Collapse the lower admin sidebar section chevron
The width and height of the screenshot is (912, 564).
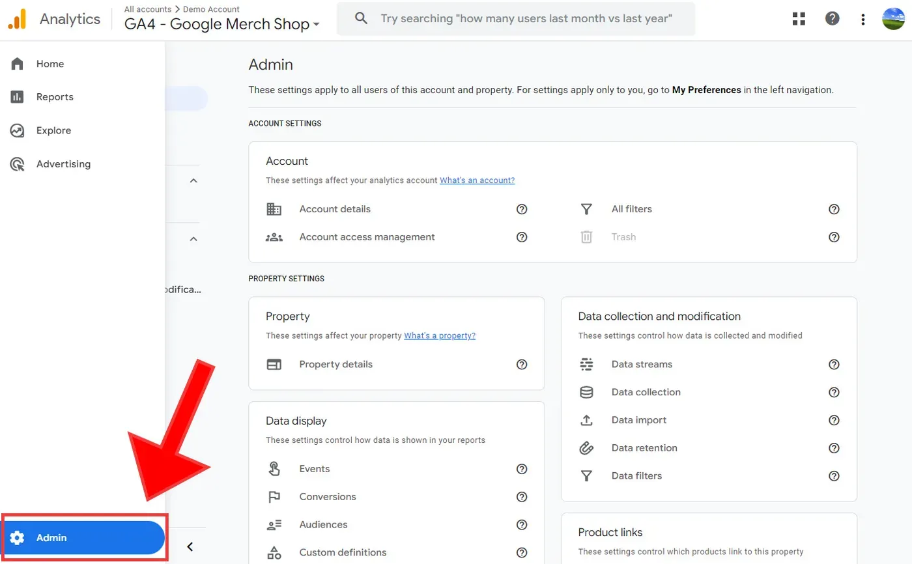point(193,239)
